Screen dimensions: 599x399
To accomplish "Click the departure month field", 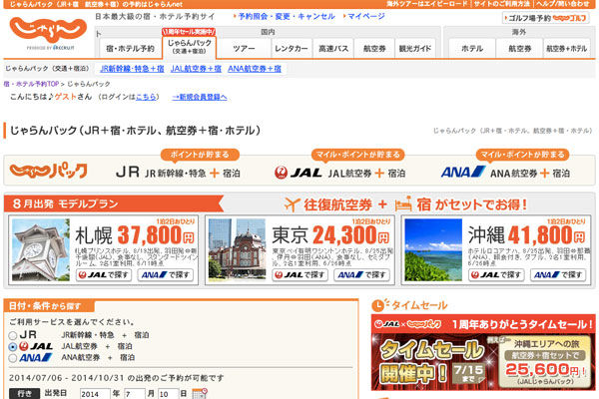I will coord(135,394).
